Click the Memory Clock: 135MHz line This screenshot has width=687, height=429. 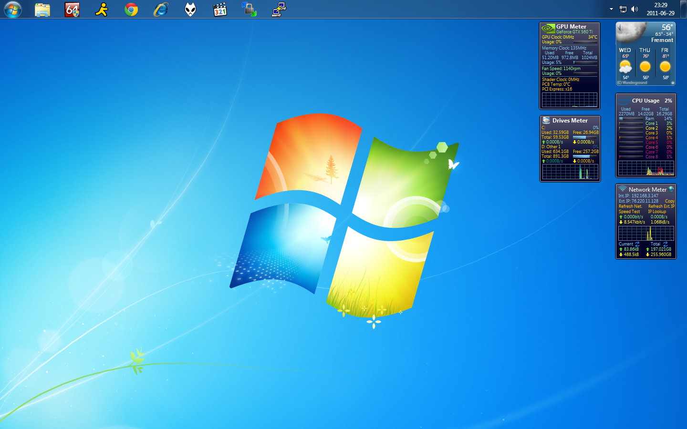[x=564, y=48]
